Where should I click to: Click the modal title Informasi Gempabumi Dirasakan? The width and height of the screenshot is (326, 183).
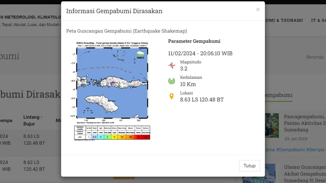pos(114,11)
